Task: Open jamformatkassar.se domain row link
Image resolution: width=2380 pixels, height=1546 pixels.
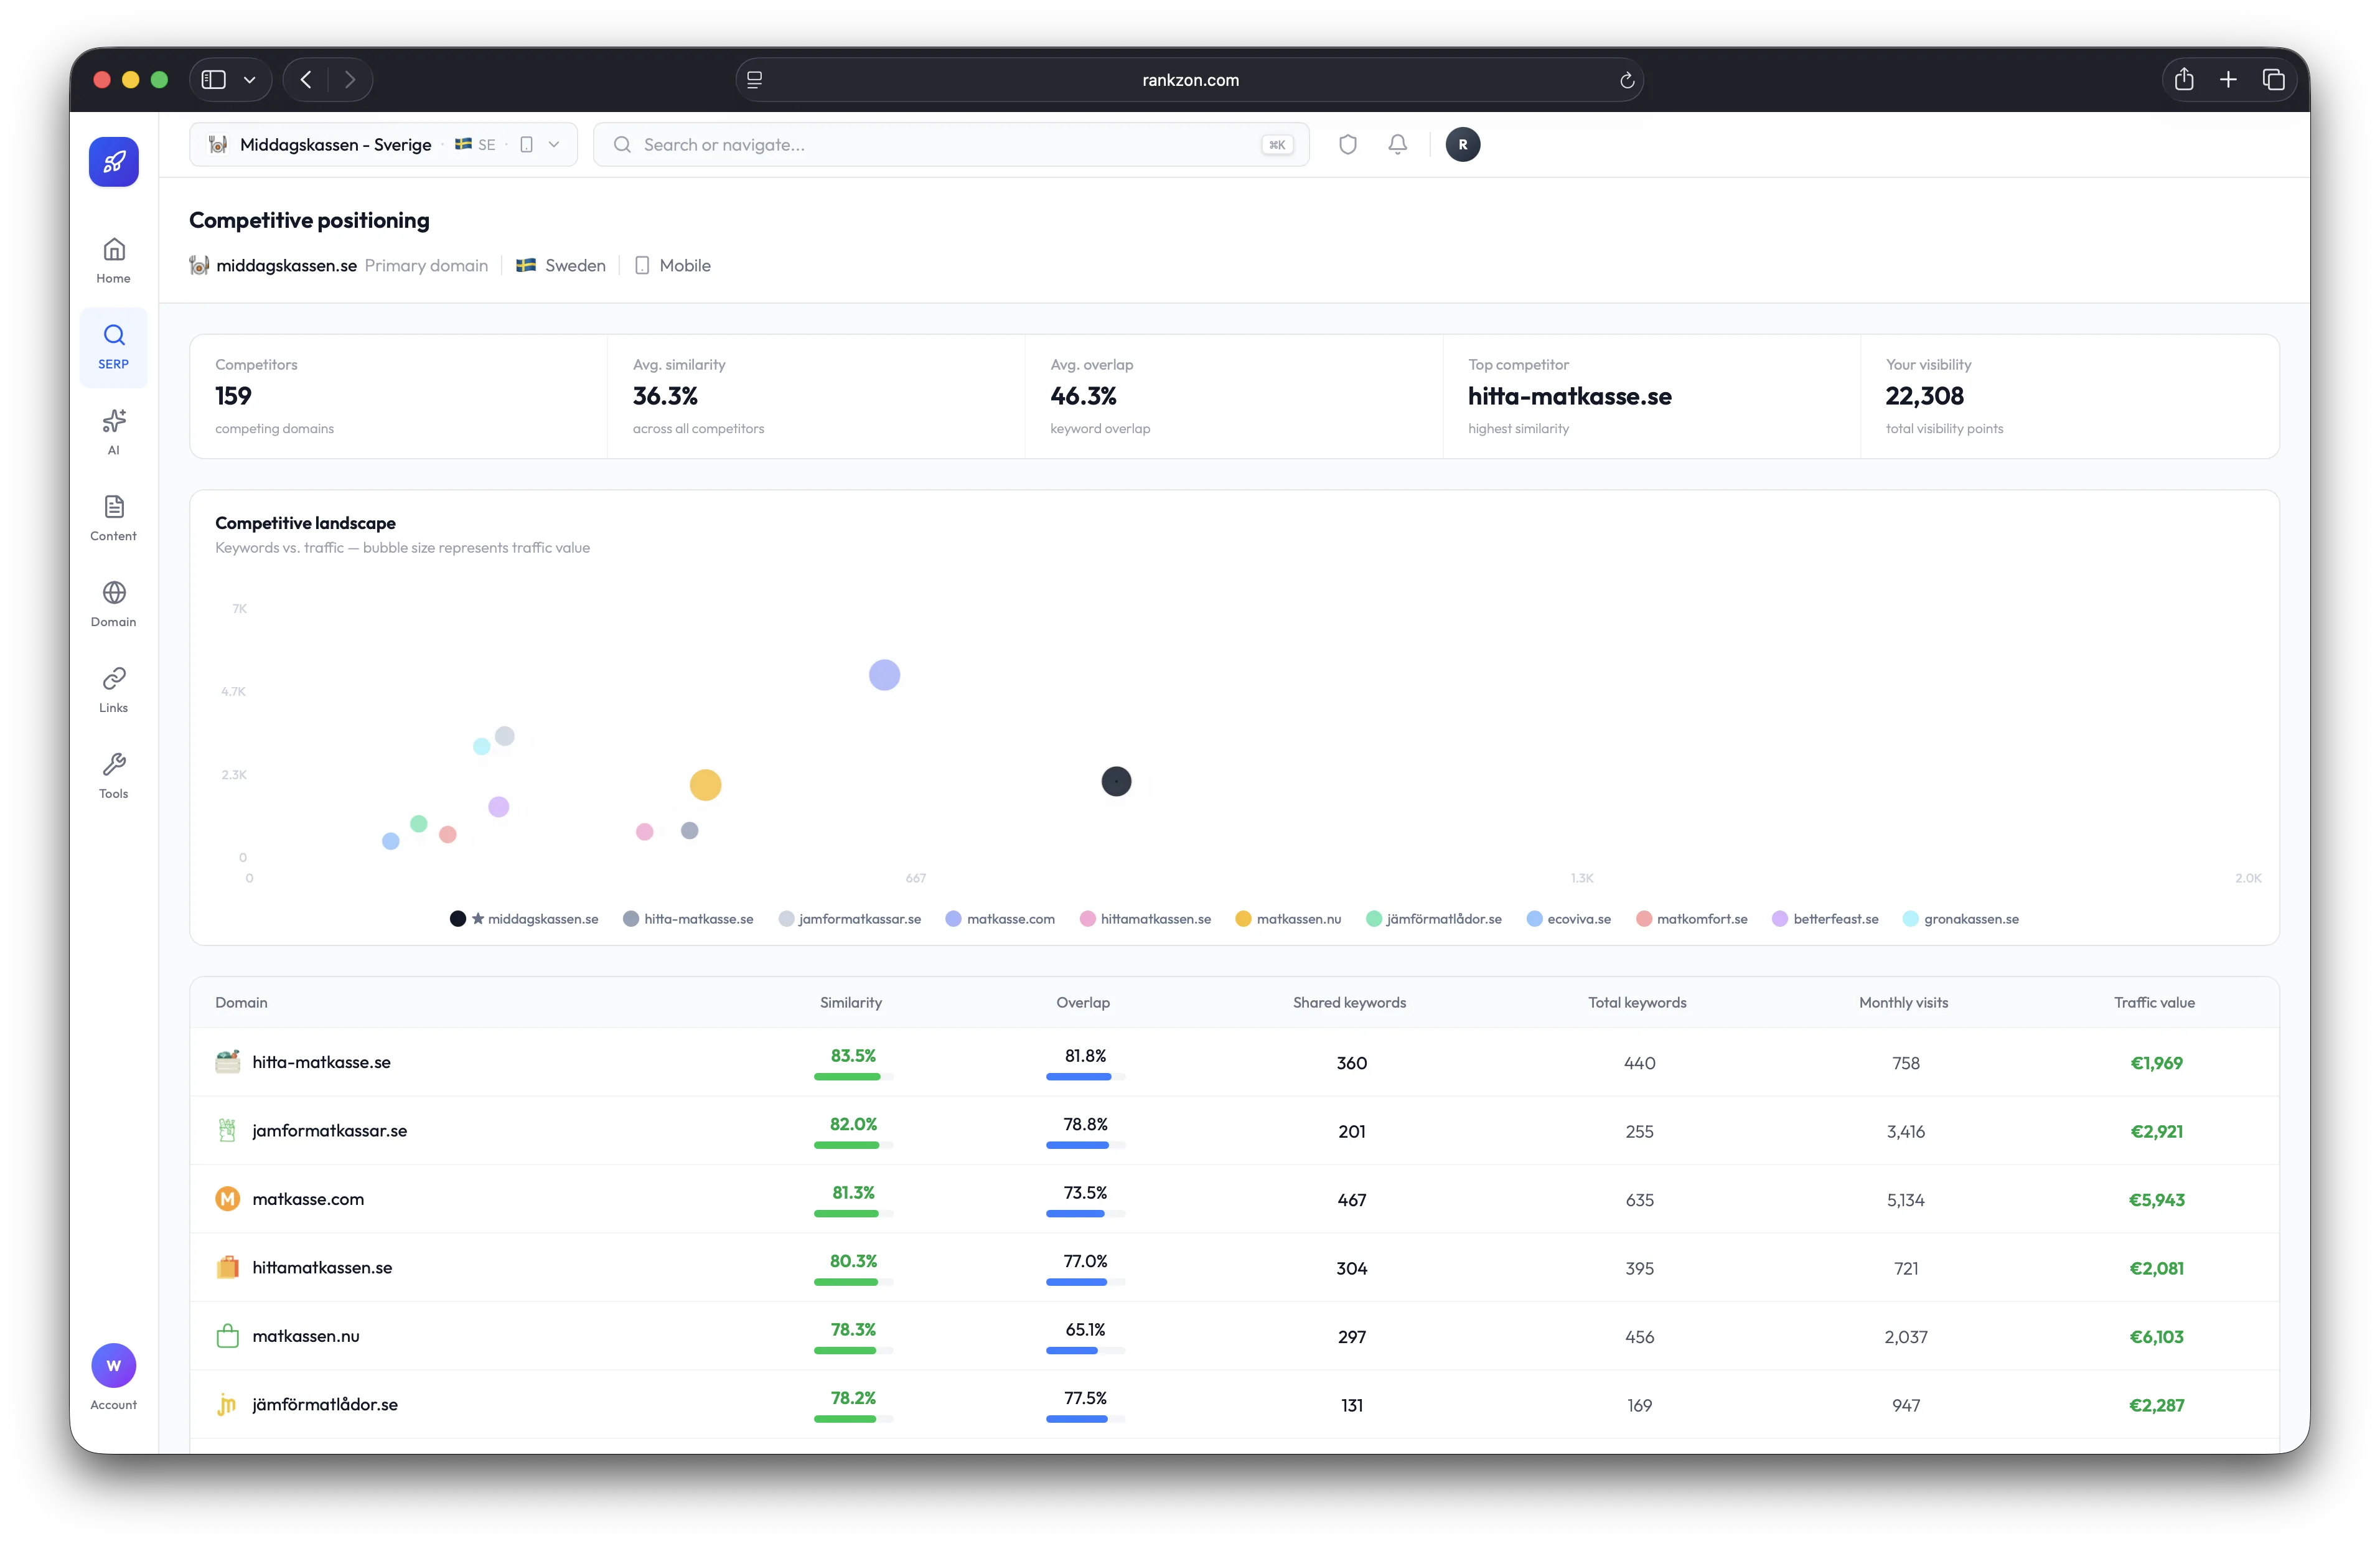Action: click(x=330, y=1131)
